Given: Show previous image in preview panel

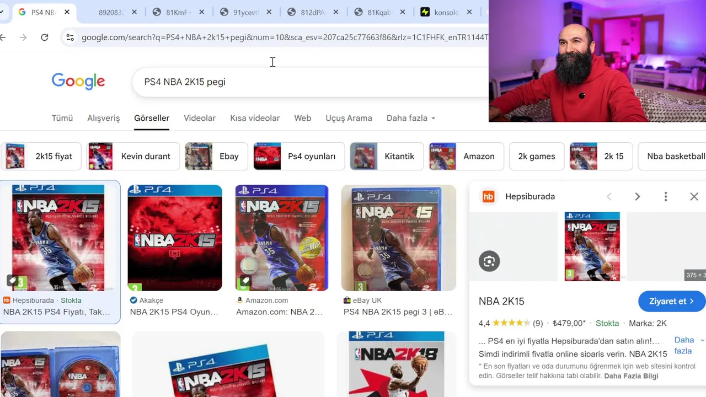Looking at the screenshot, I should coord(609,197).
